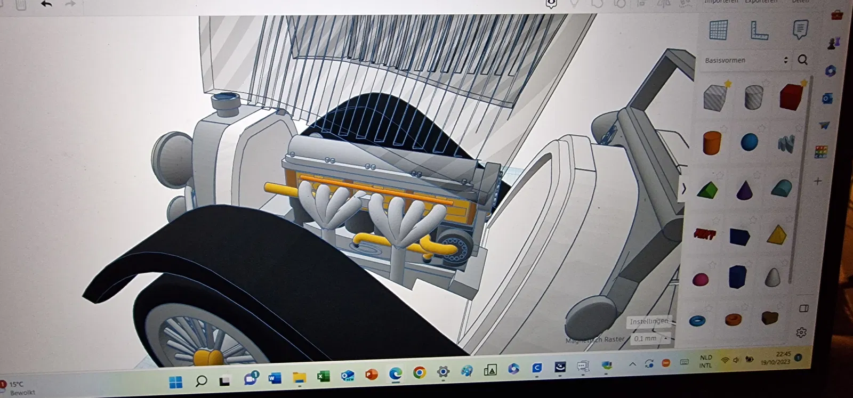This screenshot has width=853, height=398.
Task: Click the shape search magnifier icon
Action: [802, 60]
